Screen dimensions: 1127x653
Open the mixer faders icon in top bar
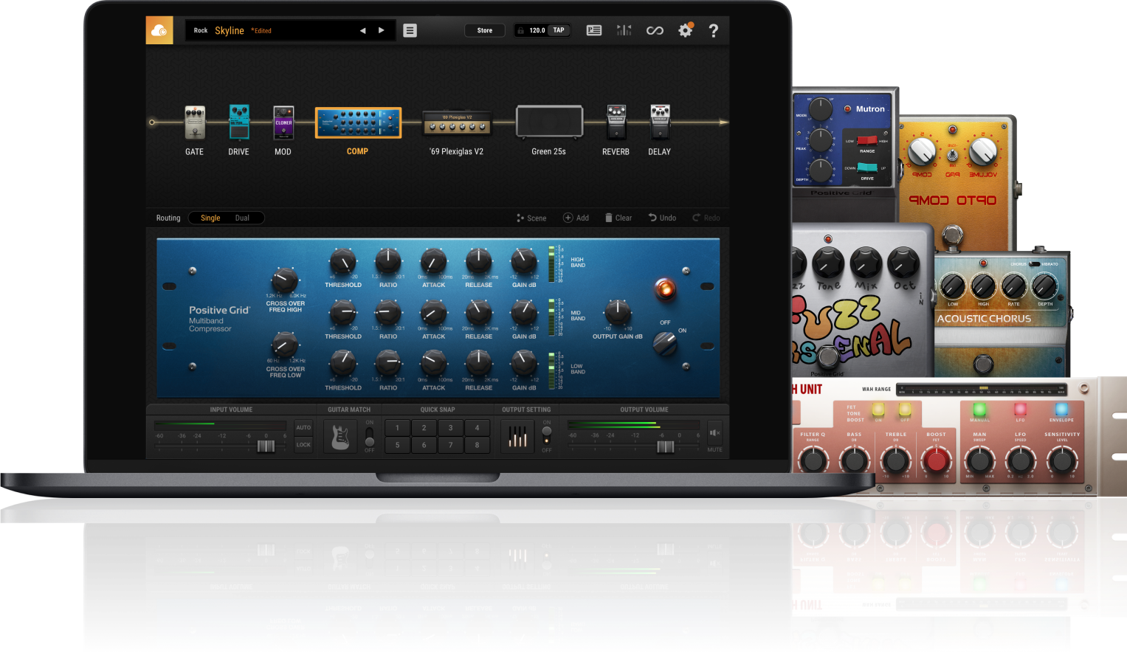[624, 30]
